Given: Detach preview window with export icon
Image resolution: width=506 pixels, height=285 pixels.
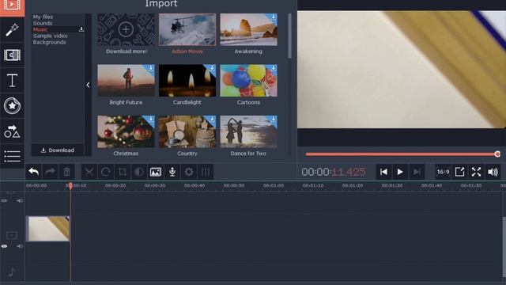Looking at the screenshot, I should 459,172.
